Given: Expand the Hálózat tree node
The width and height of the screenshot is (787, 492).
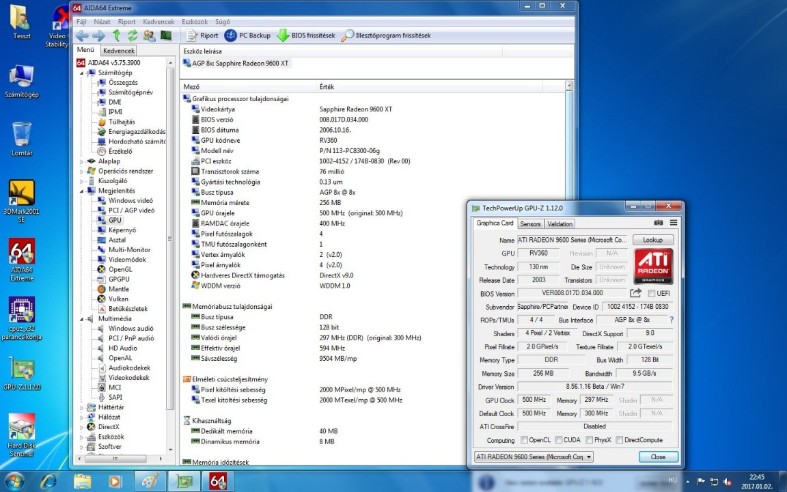Looking at the screenshot, I should click(x=82, y=418).
